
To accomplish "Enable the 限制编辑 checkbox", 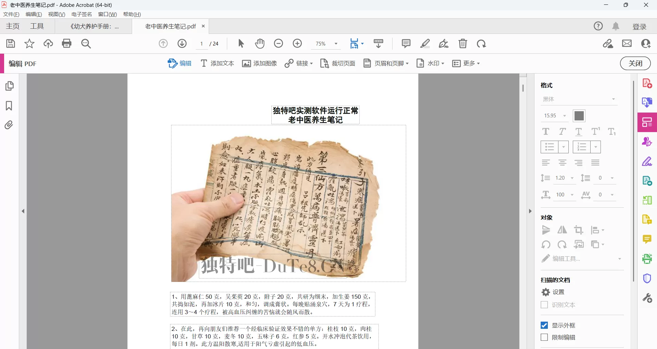I will pyautogui.click(x=544, y=337).
